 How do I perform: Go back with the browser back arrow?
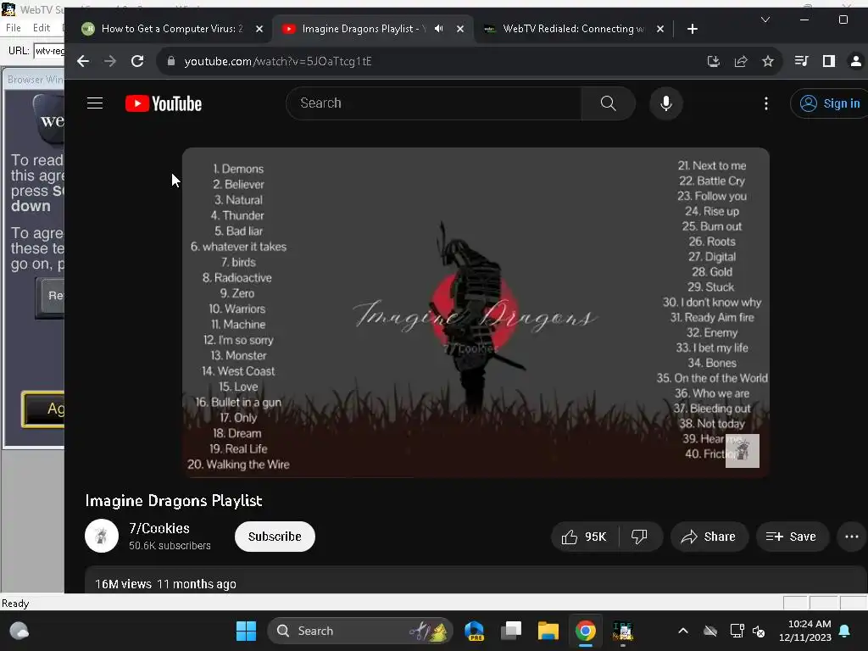pos(83,61)
